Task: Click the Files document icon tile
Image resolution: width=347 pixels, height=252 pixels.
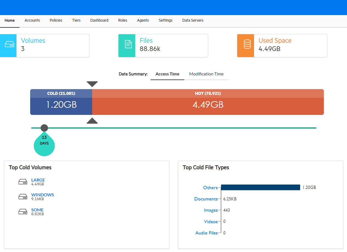Action: (x=127, y=46)
